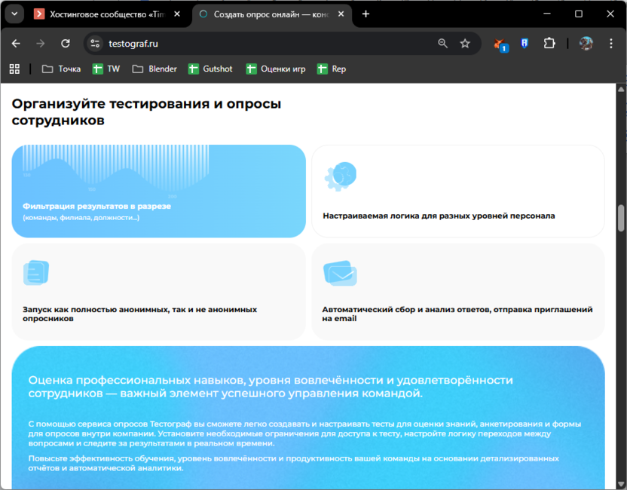This screenshot has width=627, height=490.
Task: Click the magnifier zoom icon in address bar
Action: pos(442,44)
